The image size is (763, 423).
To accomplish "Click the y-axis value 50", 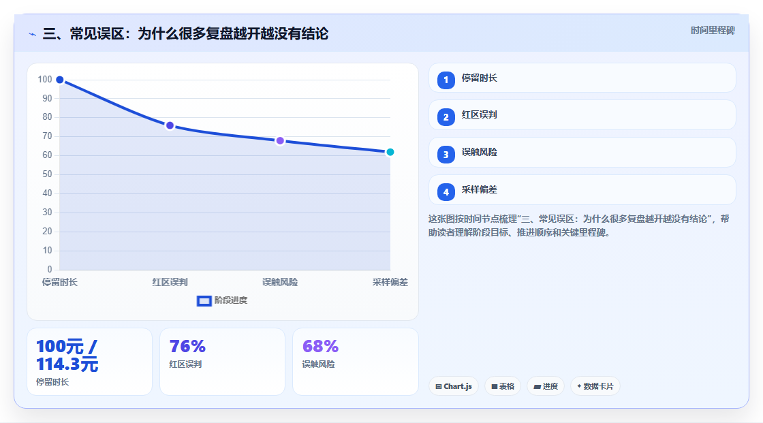I will pyautogui.click(x=47, y=174).
